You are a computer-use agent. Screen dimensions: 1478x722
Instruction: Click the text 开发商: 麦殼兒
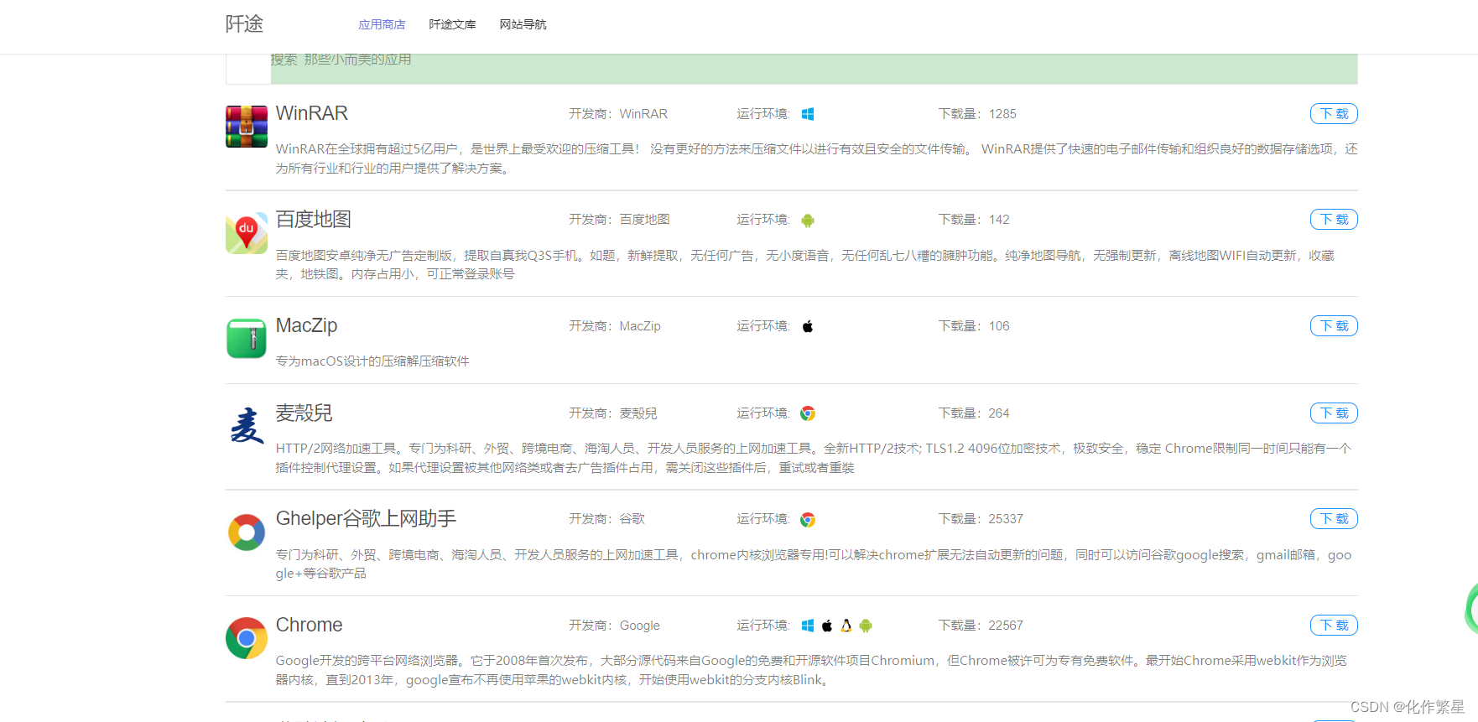pyautogui.click(x=613, y=413)
